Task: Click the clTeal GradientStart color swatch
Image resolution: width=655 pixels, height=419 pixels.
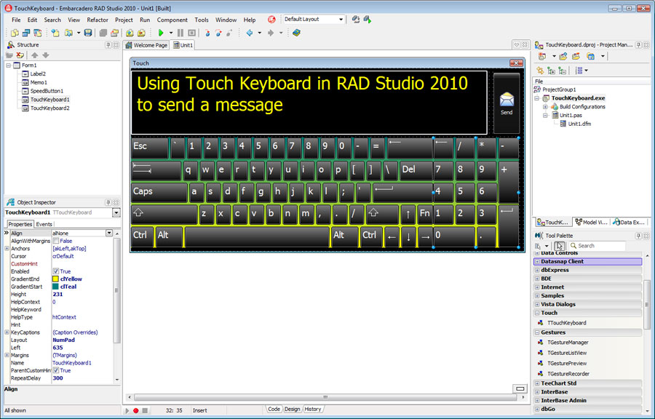Action: pos(55,287)
